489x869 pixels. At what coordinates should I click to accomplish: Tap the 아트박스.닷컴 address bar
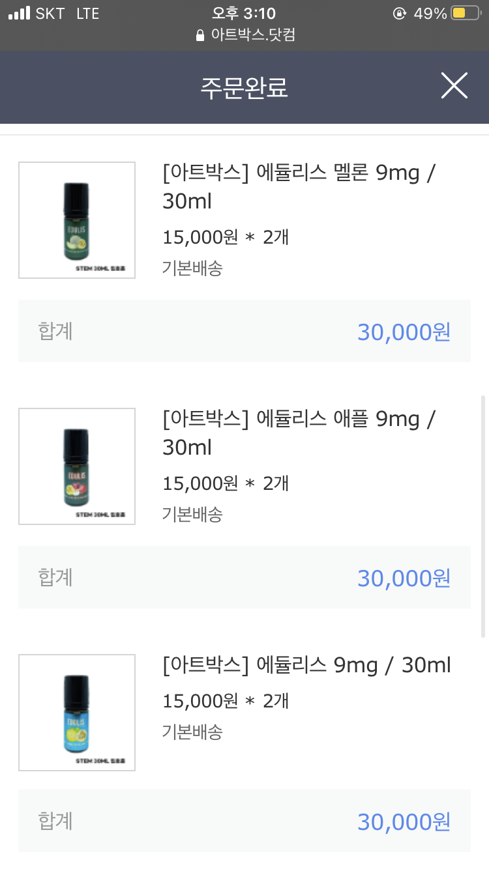point(253,35)
